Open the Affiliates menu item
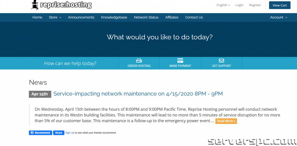297x146 pixels. pyautogui.click(x=172, y=17)
